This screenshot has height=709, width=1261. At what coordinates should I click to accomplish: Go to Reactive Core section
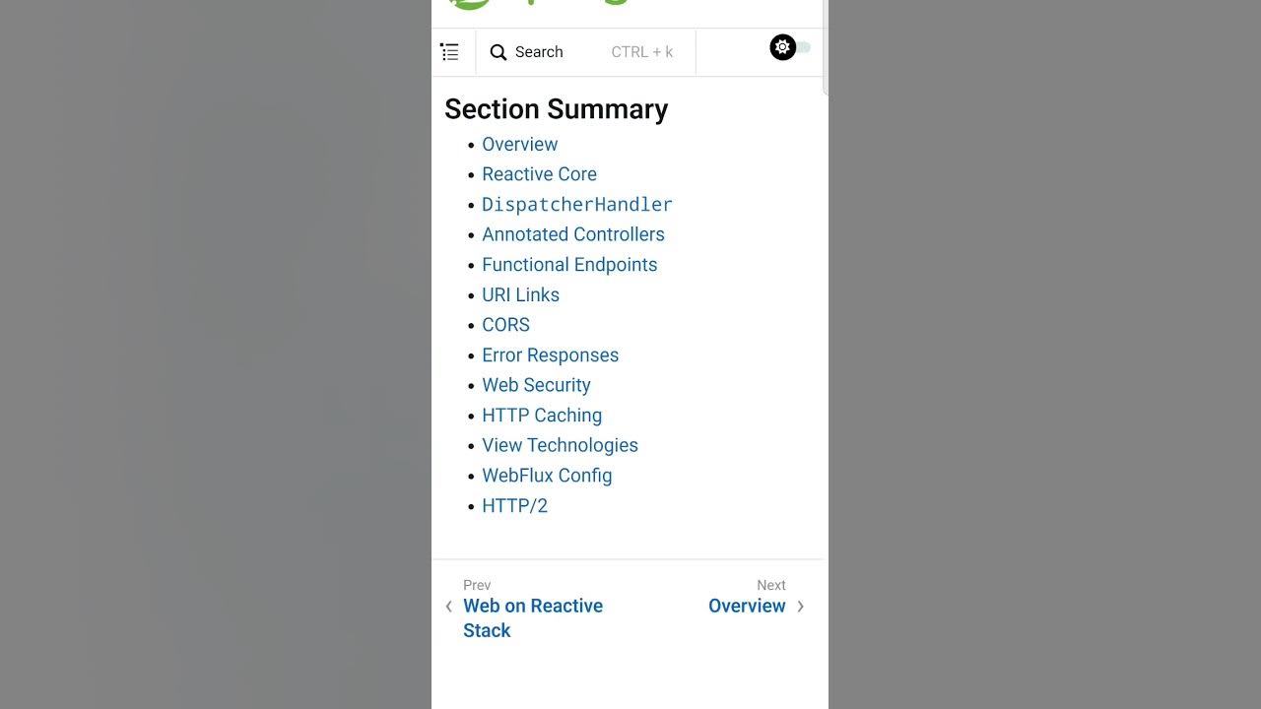(539, 174)
